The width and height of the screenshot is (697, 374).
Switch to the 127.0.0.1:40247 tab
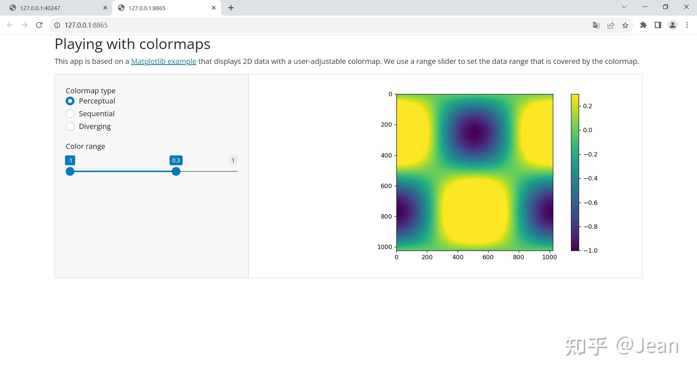click(58, 8)
